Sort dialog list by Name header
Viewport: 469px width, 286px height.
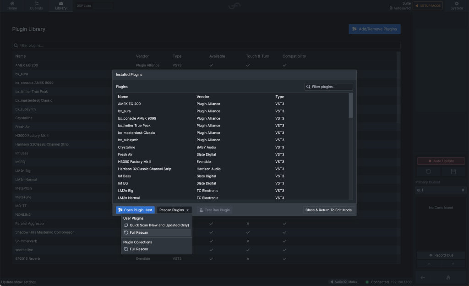coord(123,97)
